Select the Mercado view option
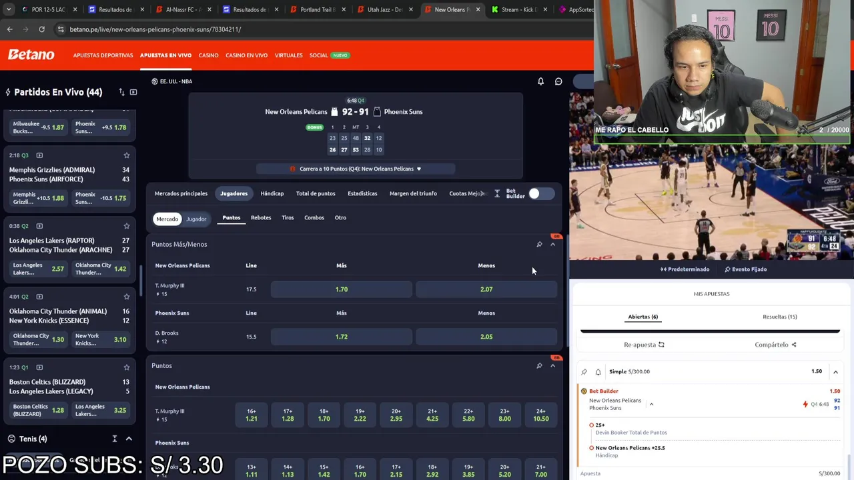This screenshot has height=480, width=854. (167, 219)
